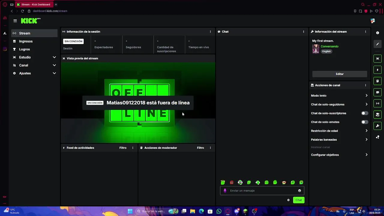384x216 pixels.
Task: Click the browser reload button
Action: [22, 11]
